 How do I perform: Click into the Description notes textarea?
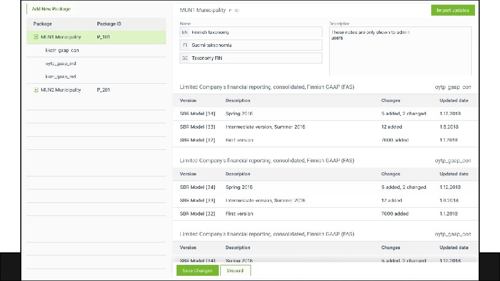(x=400, y=52)
